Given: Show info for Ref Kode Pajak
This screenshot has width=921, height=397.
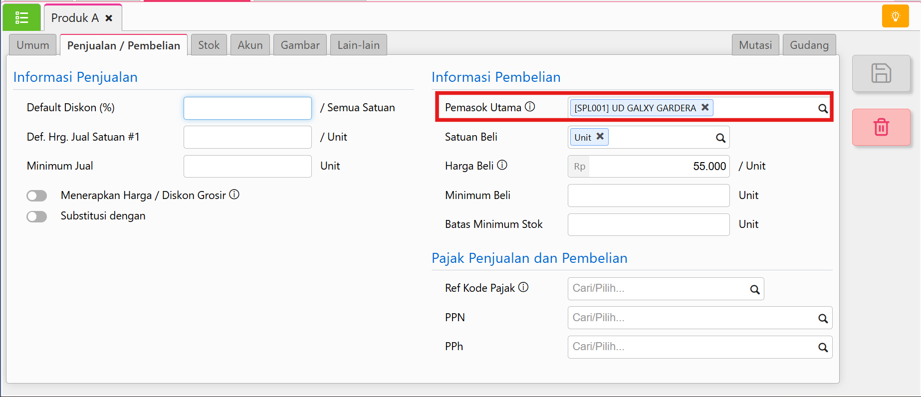Looking at the screenshot, I should tap(523, 287).
